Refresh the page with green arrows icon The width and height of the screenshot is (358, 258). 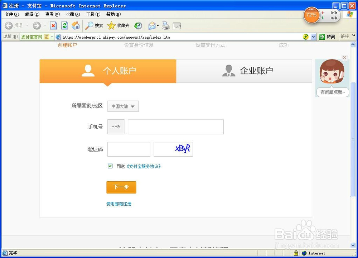64,25
